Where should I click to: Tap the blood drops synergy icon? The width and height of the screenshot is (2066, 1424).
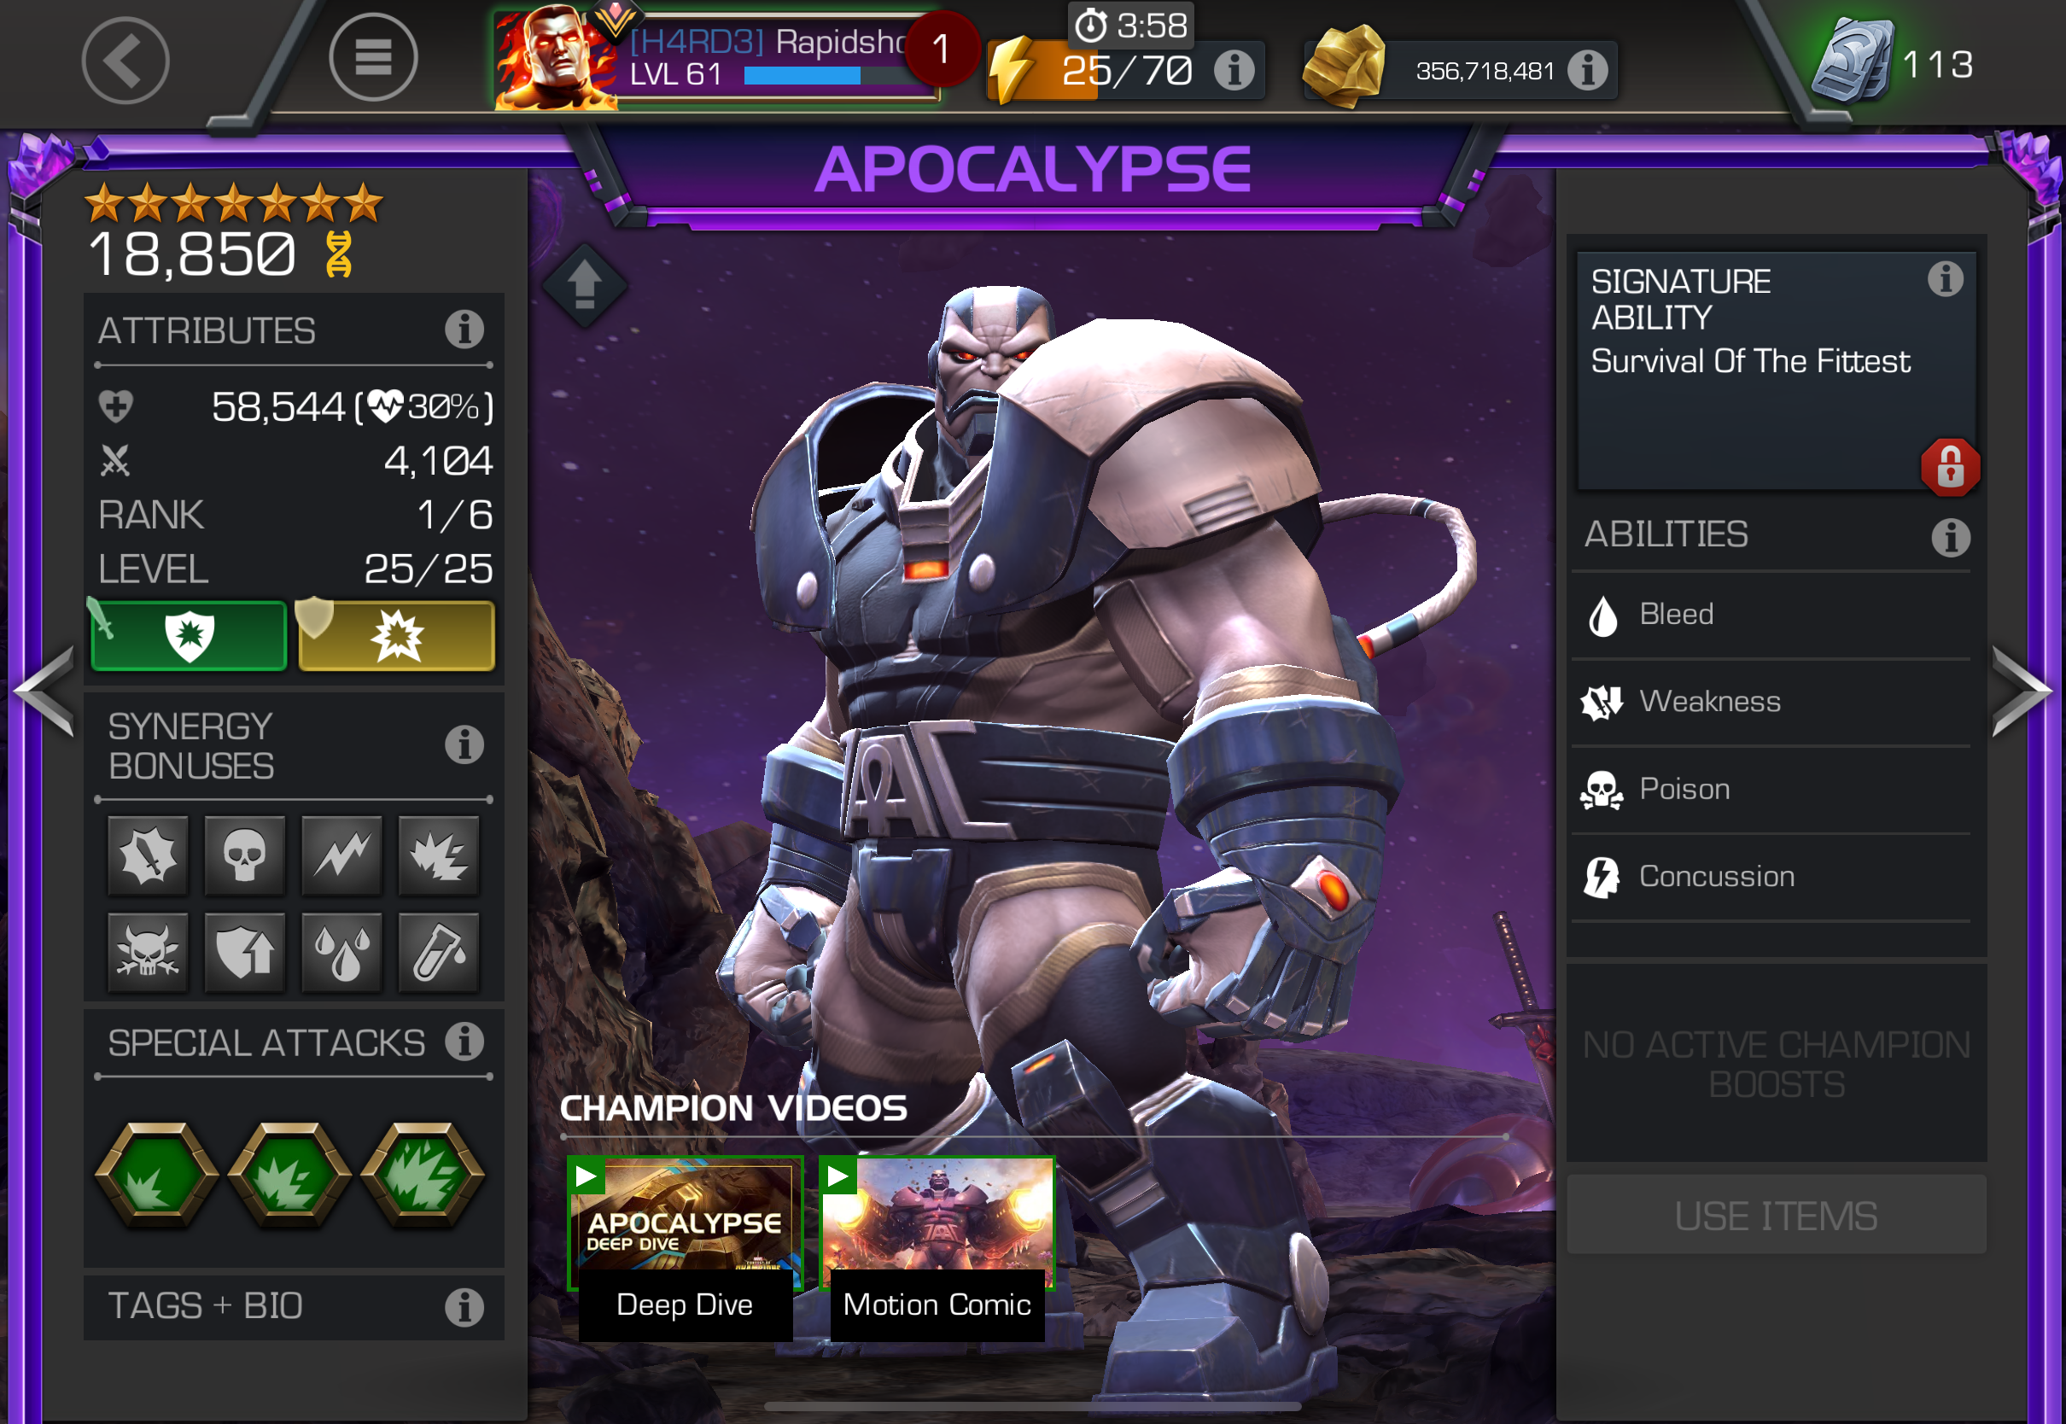click(341, 952)
